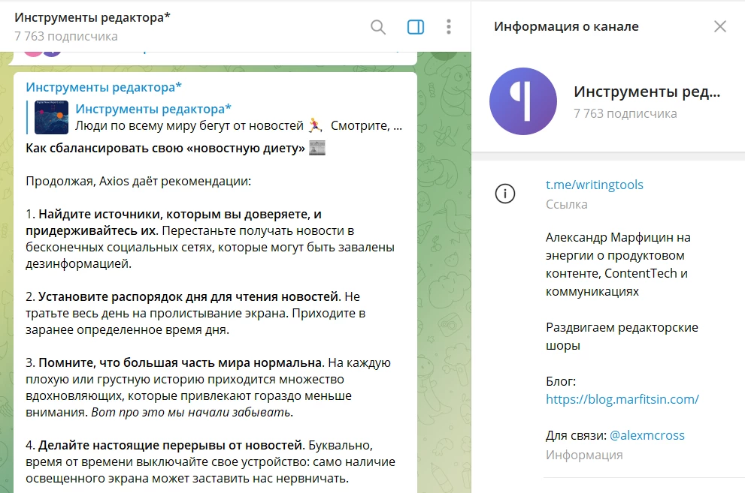Click the text «Продолжая, Axios даёт рекомендации:»
The height and width of the screenshot is (493, 745).
point(138,181)
